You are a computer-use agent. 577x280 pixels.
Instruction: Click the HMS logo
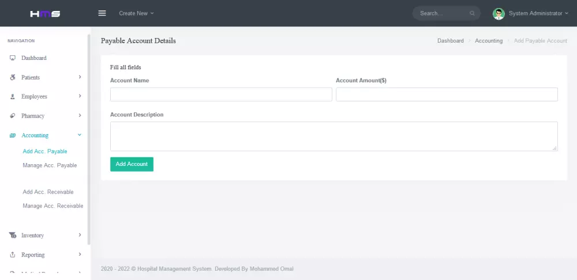(x=45, y=14)
